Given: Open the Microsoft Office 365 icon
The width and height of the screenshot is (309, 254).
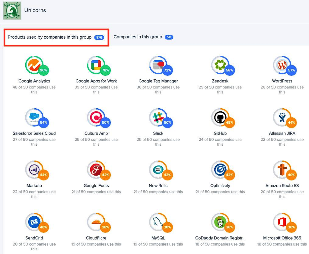Looking at the screenshot, I should tap(282, 222).
